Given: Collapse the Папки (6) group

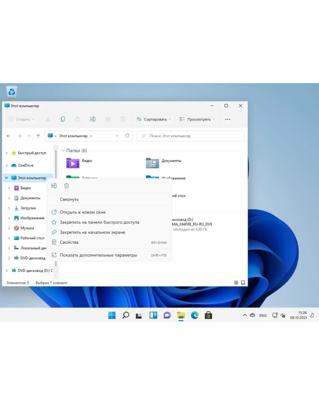Looking at the screenshot, I should point(63,151).
